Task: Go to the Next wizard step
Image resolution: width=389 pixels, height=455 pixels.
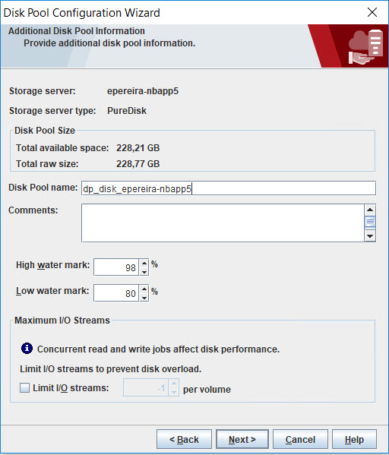Action: (x=242, y=439)
